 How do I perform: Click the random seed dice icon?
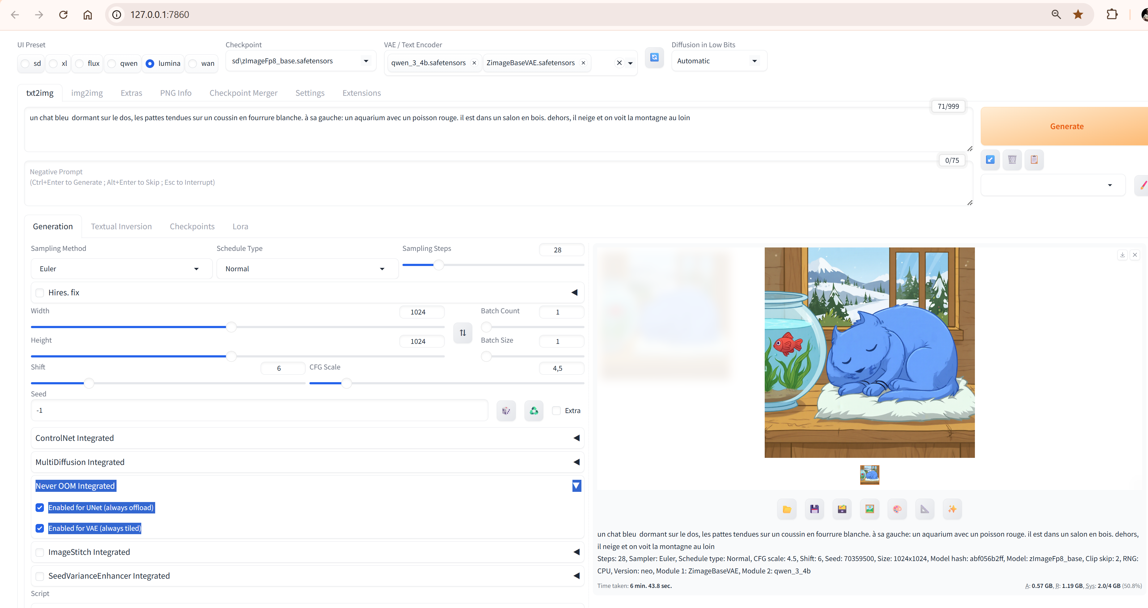point(506,410)
